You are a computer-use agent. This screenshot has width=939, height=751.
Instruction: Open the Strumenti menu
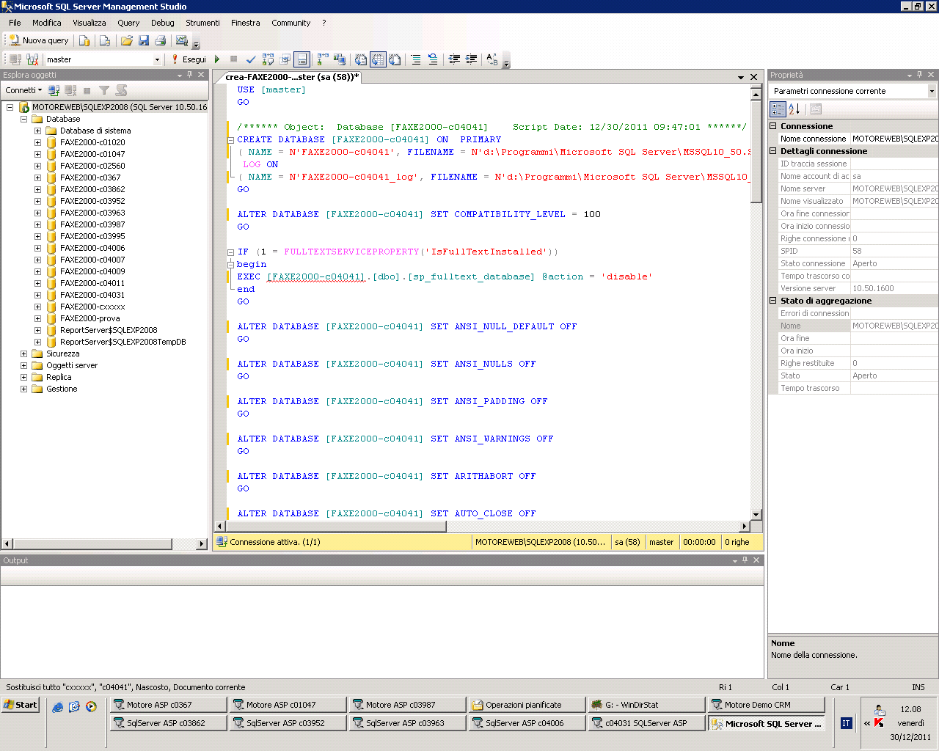point(202,23)
